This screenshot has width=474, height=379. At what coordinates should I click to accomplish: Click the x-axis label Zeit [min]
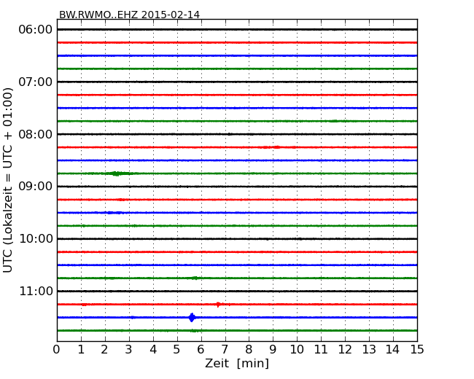237,363
